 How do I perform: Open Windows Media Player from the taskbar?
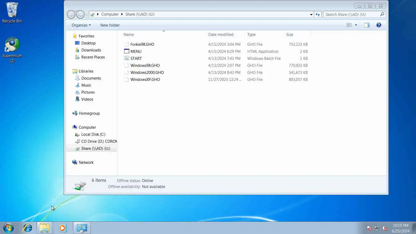[63, 228]
